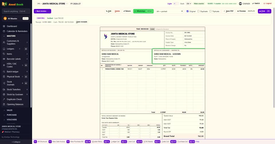Open the Dashboard sidebar icon
Image resolution: width=275 pixels, height=144 pixels.
[4, 26]
